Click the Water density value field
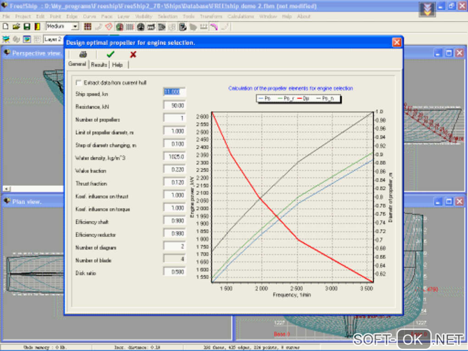The height and width of the screenshot is (351, 468). [x=174, y=157]
